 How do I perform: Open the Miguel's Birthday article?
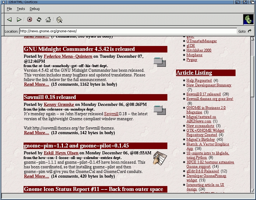pos(200,139)
